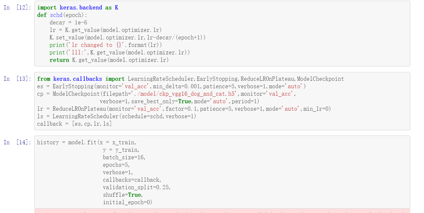424x213 pixels.
Task: Click the print 'lr changed to {}' line
Action: [x=106, y=45]
